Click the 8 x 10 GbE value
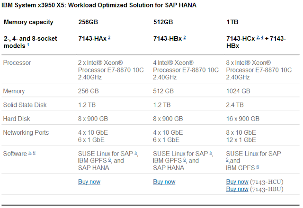303x208 pixels. pyautogui.click(x=241, y=132)
